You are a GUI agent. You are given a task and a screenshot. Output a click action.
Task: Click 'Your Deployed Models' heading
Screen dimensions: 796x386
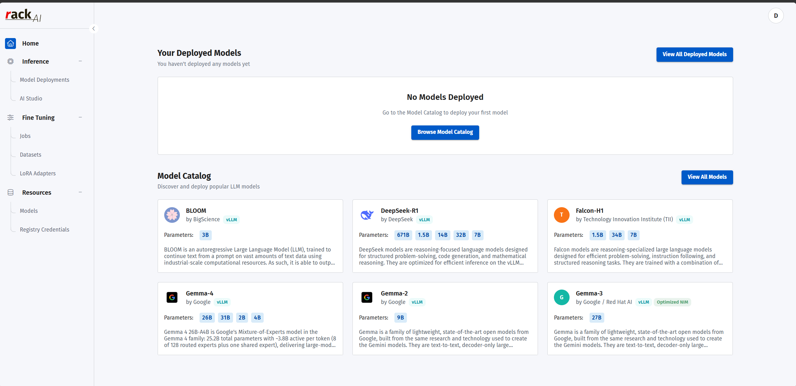point(199,53)
